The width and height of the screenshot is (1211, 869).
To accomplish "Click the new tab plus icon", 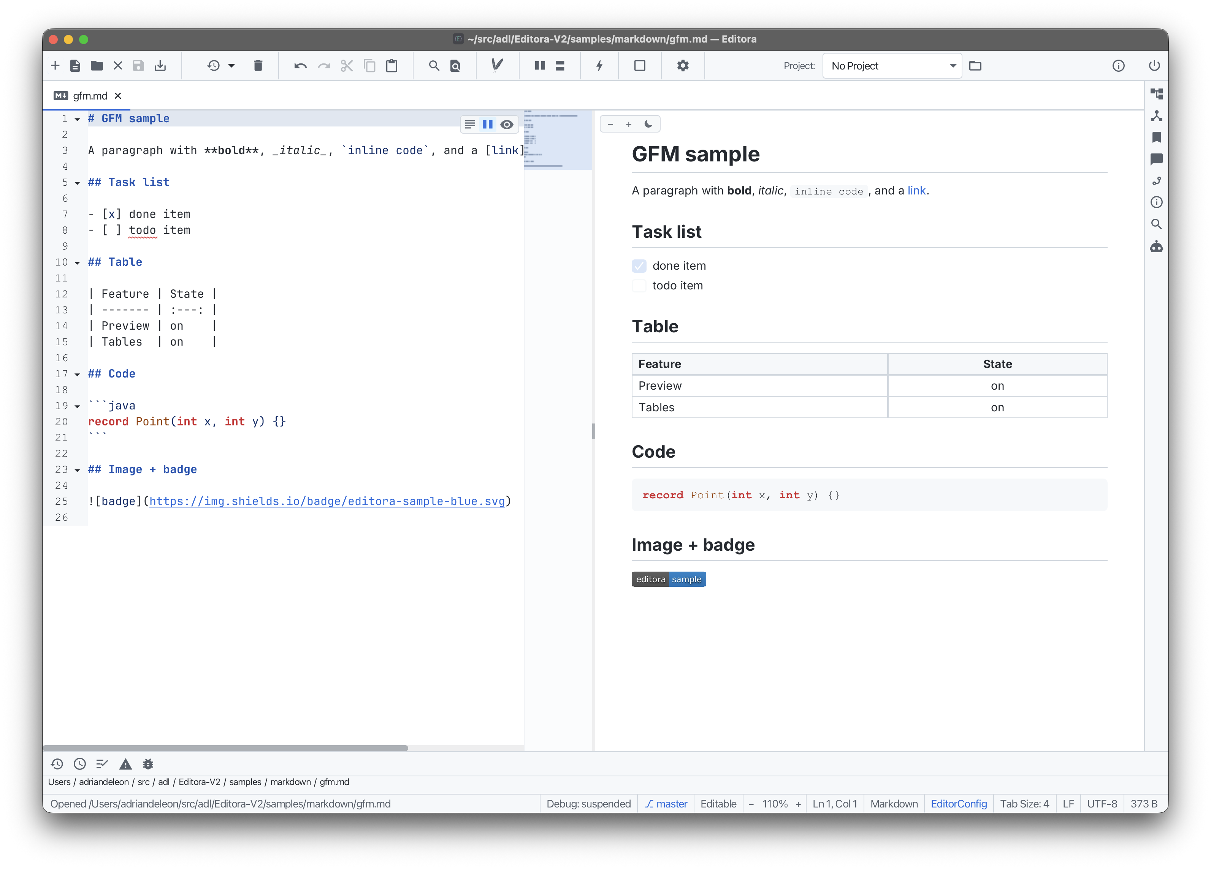I will (55, 66).
